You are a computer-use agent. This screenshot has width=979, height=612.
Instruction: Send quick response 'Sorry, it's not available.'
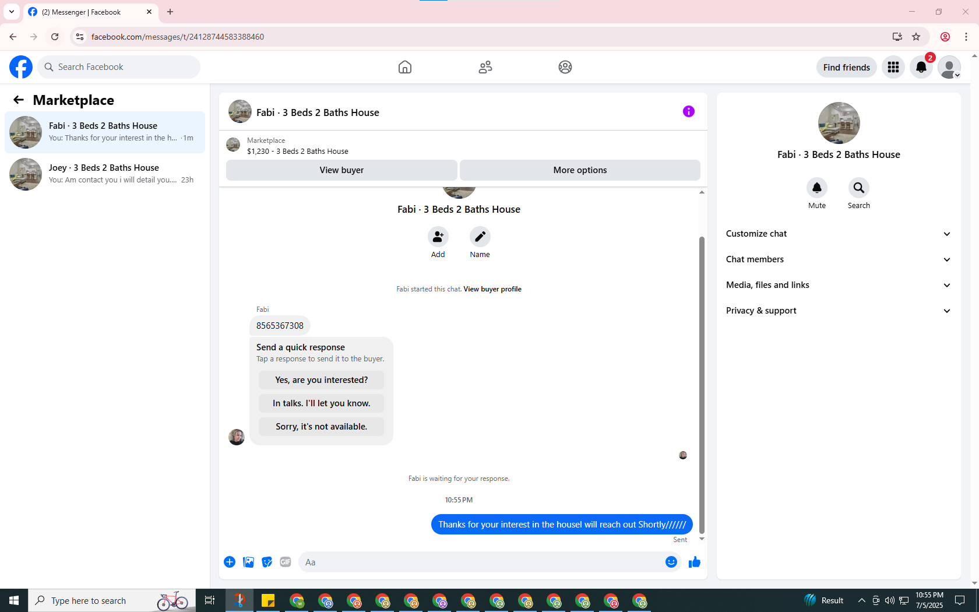321,427
